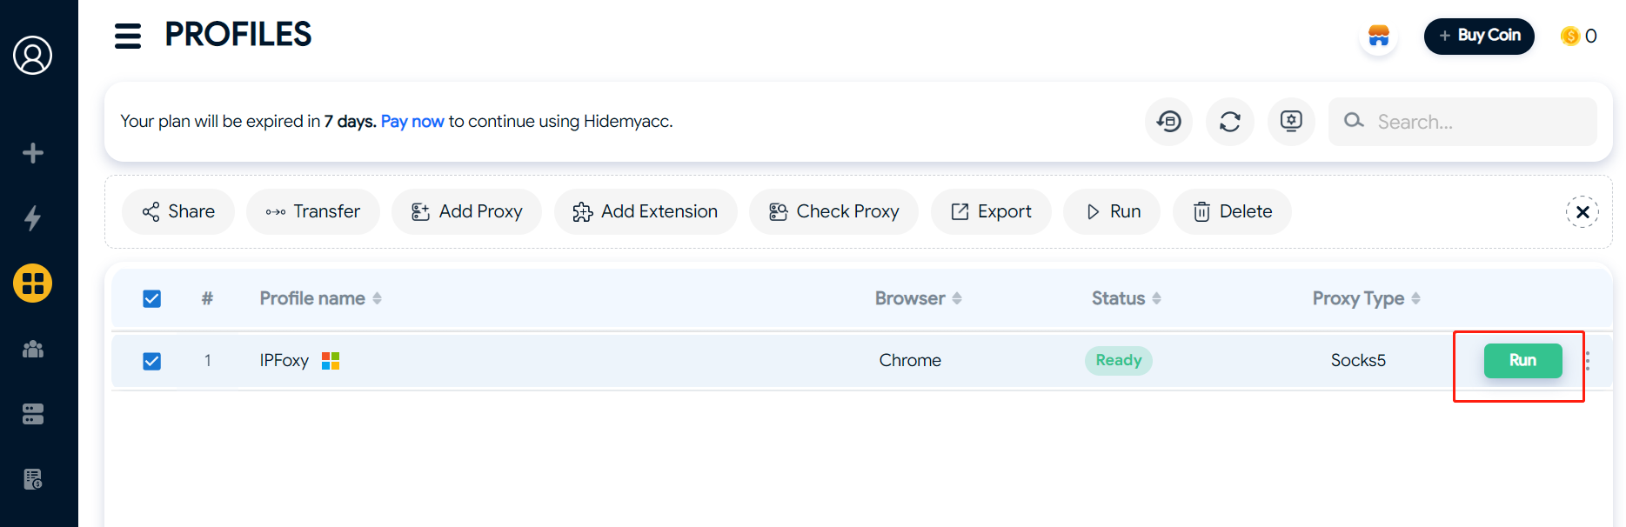Run the IPFoxy profile with green button

pos(1522,361)
